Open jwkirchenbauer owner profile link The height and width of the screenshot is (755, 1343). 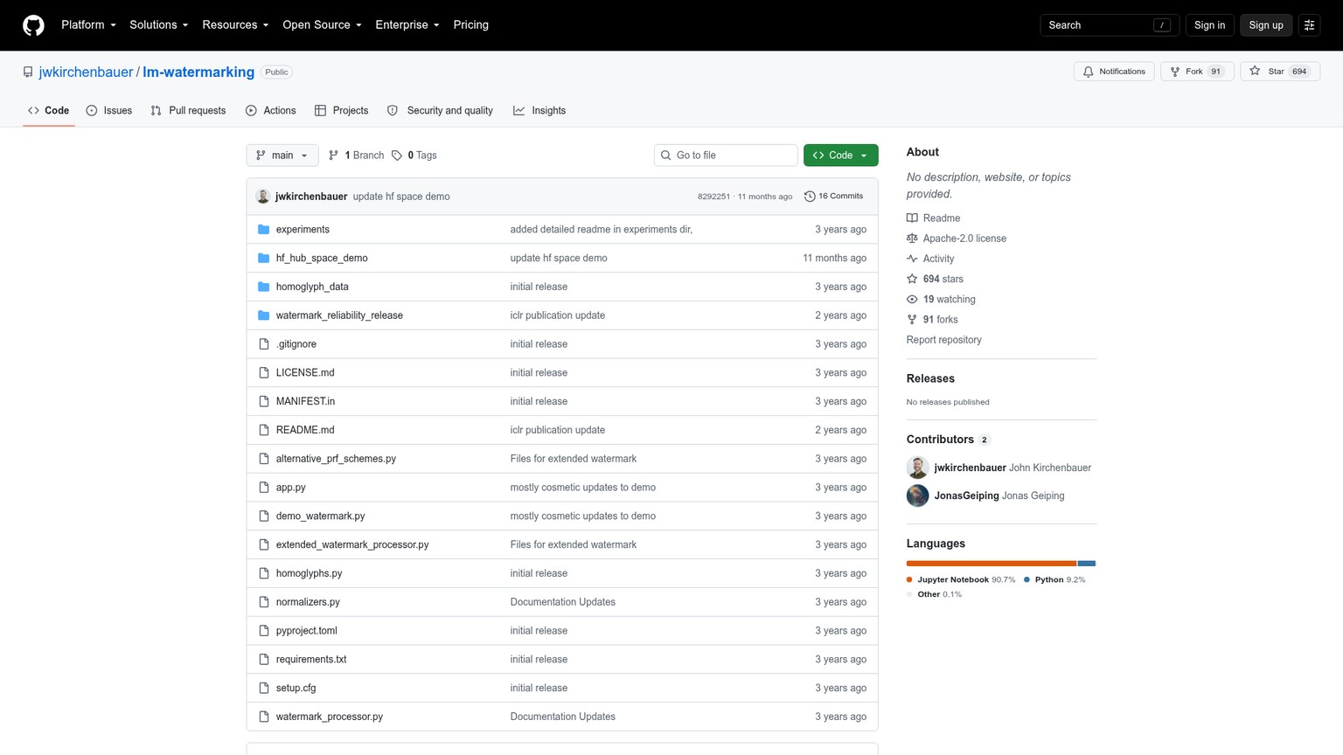[x=86, y=73]
